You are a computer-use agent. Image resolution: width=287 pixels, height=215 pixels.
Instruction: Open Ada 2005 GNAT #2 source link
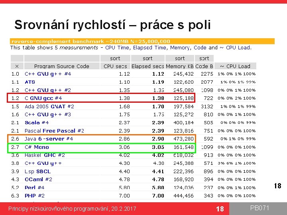pos(49,106)
